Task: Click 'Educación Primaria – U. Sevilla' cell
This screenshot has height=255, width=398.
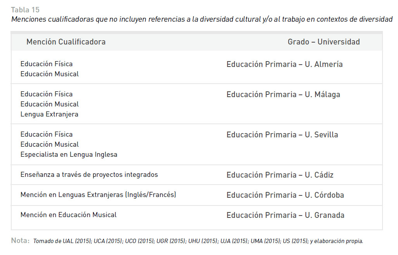Action: tap(282, 135)
